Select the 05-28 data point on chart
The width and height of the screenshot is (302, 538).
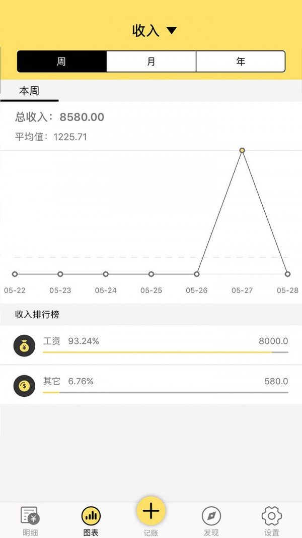click(287, 274)
